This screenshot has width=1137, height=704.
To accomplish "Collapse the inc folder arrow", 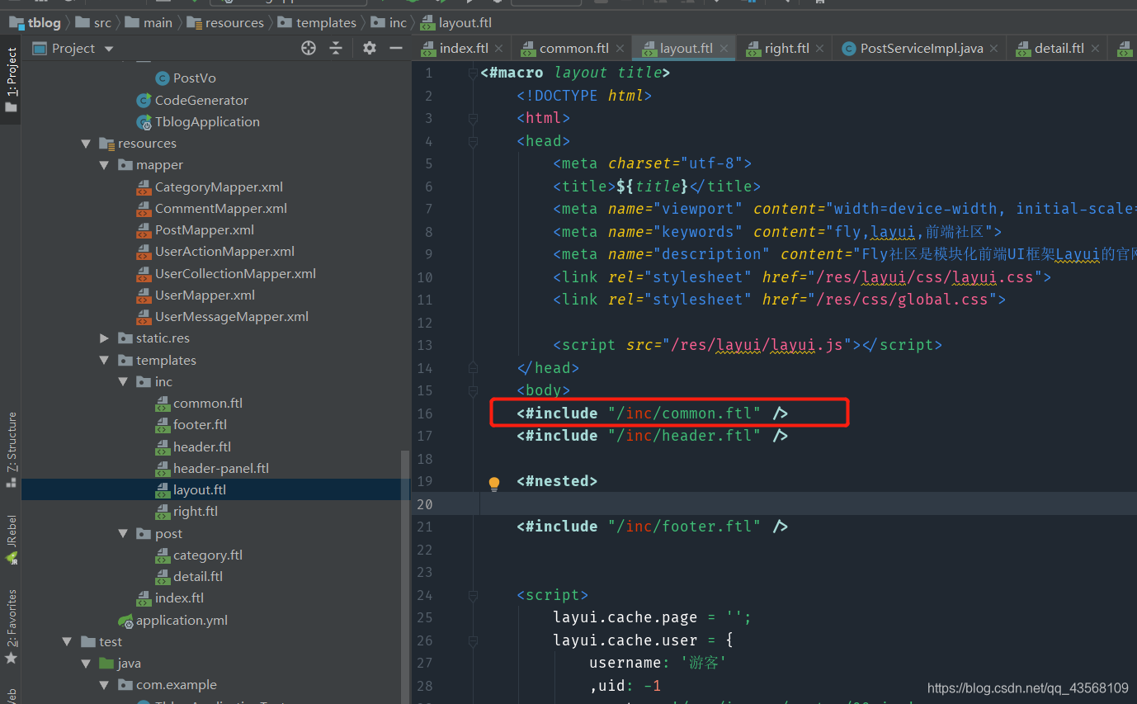I will (x=123, y=382).
